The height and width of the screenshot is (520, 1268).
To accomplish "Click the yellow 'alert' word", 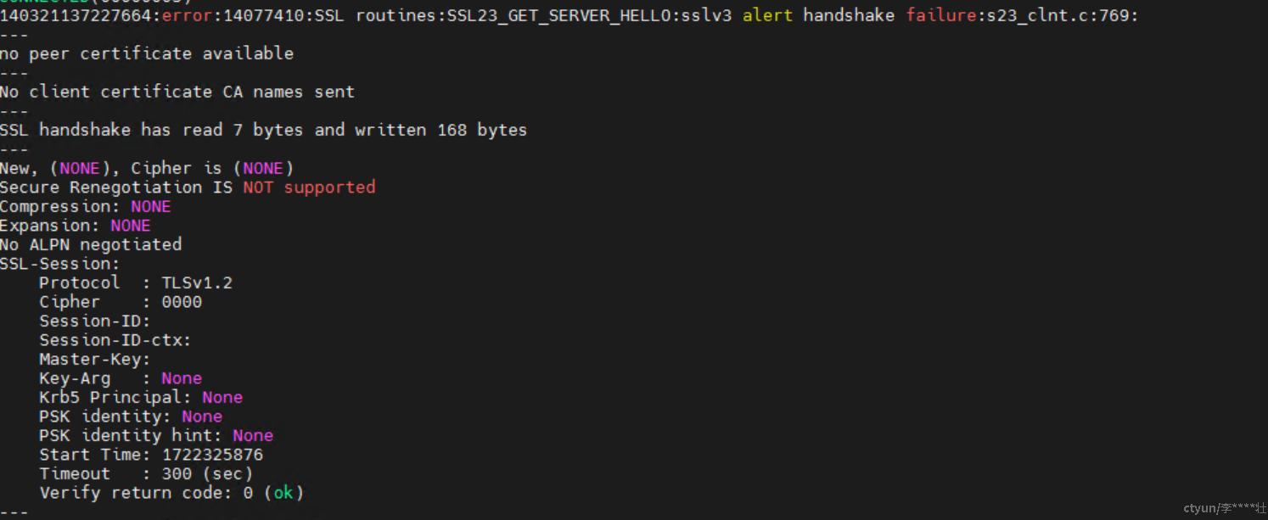I will [x=767, y=15].
